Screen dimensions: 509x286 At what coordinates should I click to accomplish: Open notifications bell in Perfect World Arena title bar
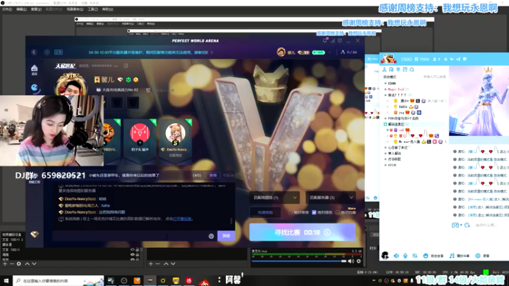[x=325, y=41]
